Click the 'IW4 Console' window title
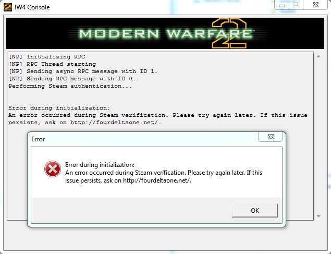 (32, 7)
